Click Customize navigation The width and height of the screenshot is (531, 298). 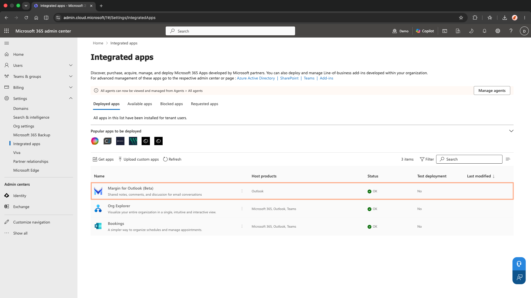click(32, 222)
